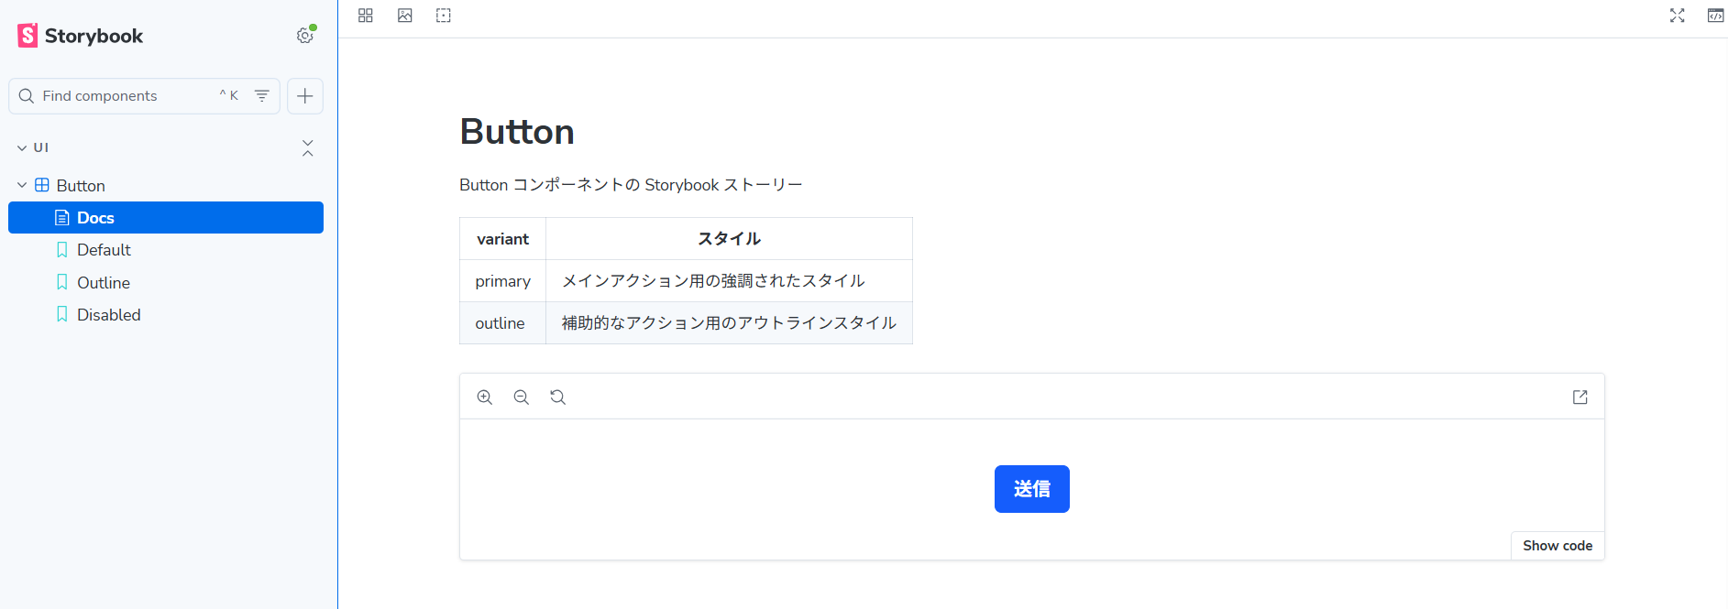Toggle the background image toolbar icon
Viewport: 1728px width, 609px height.
(x=405, y=16)
